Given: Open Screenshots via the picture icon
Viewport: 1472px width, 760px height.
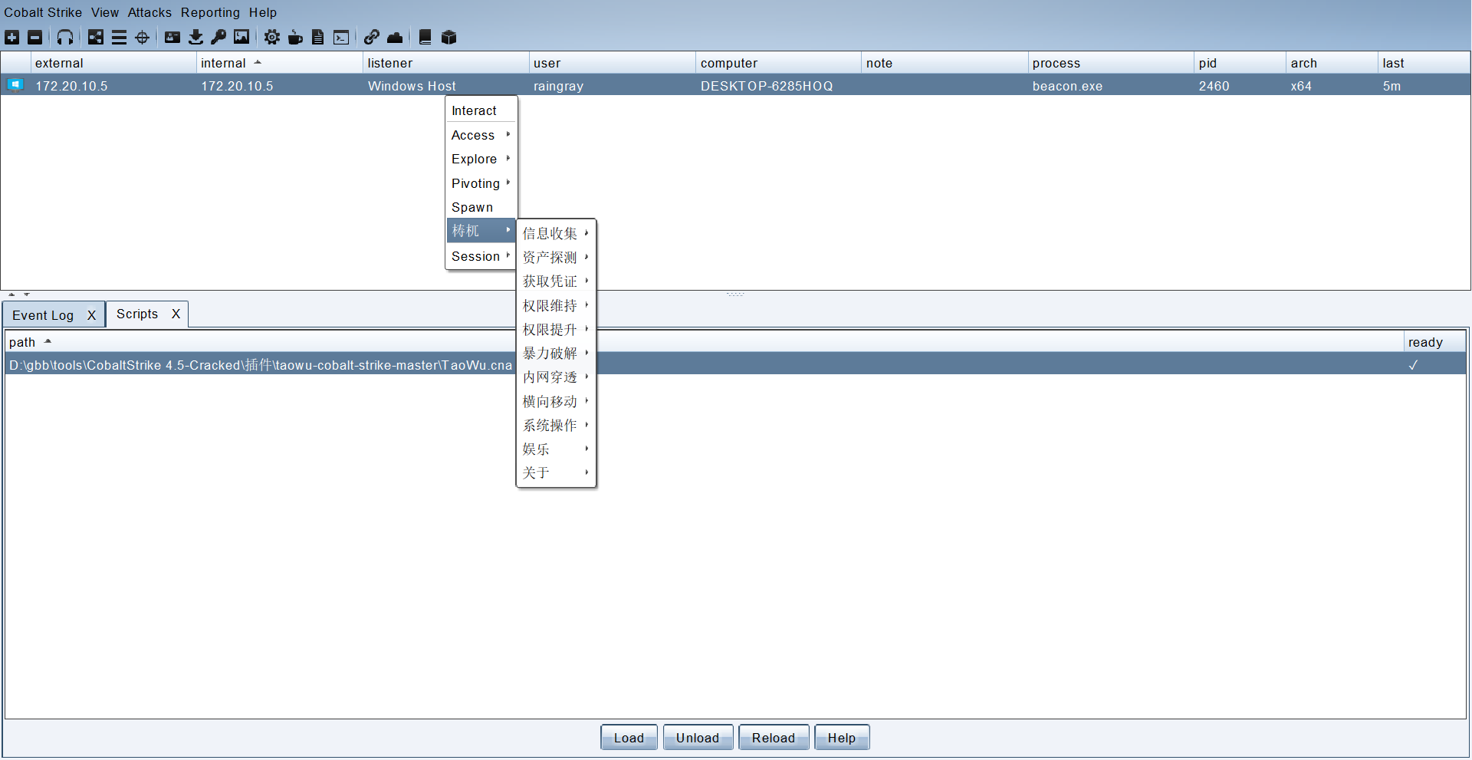Looking at the screenshot, I should pos(242,37).
